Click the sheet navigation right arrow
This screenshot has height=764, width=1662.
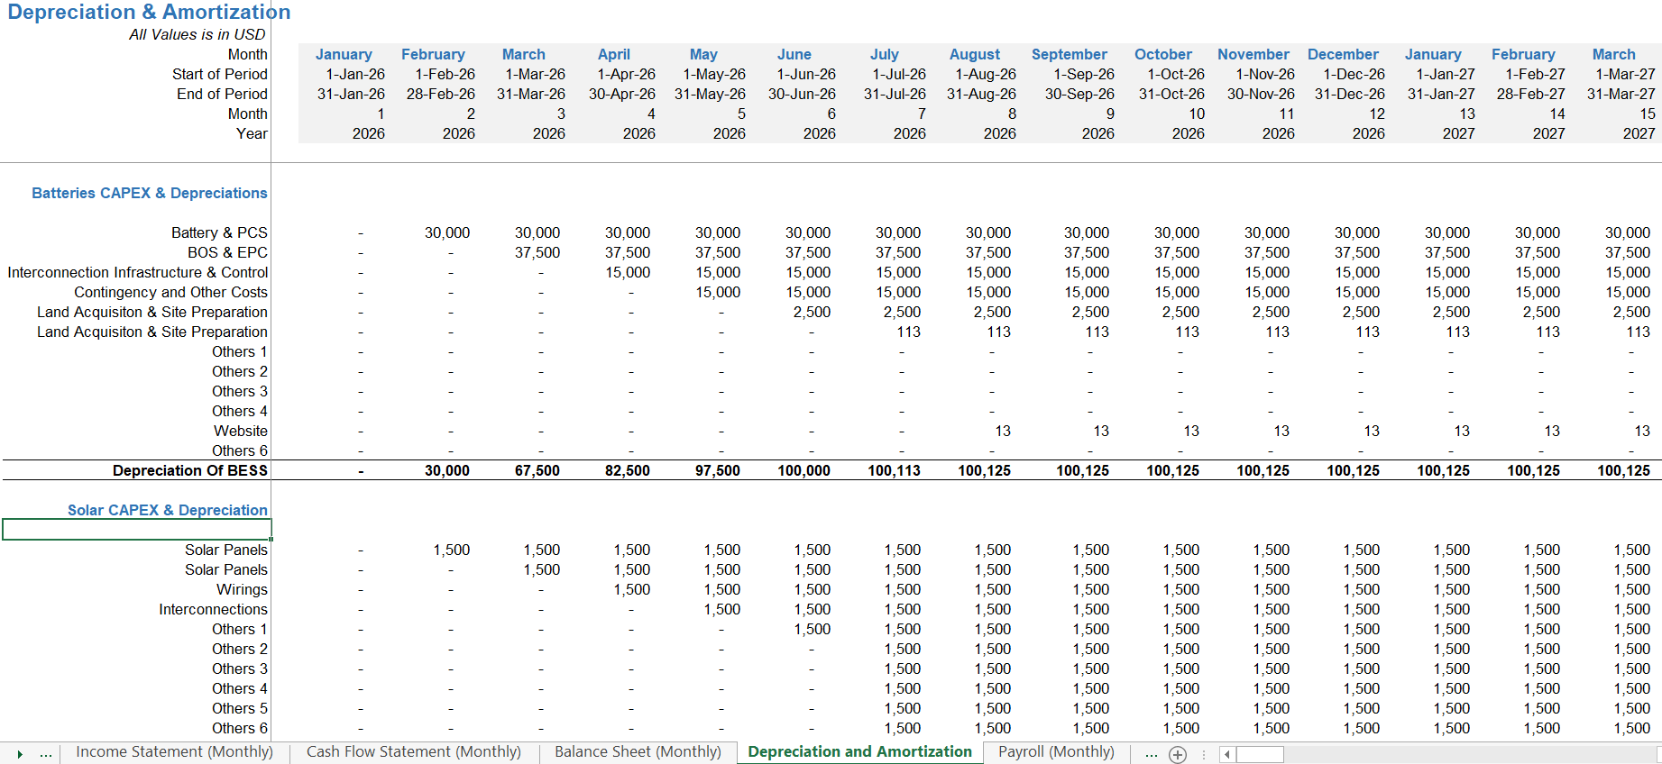[19, 754]
